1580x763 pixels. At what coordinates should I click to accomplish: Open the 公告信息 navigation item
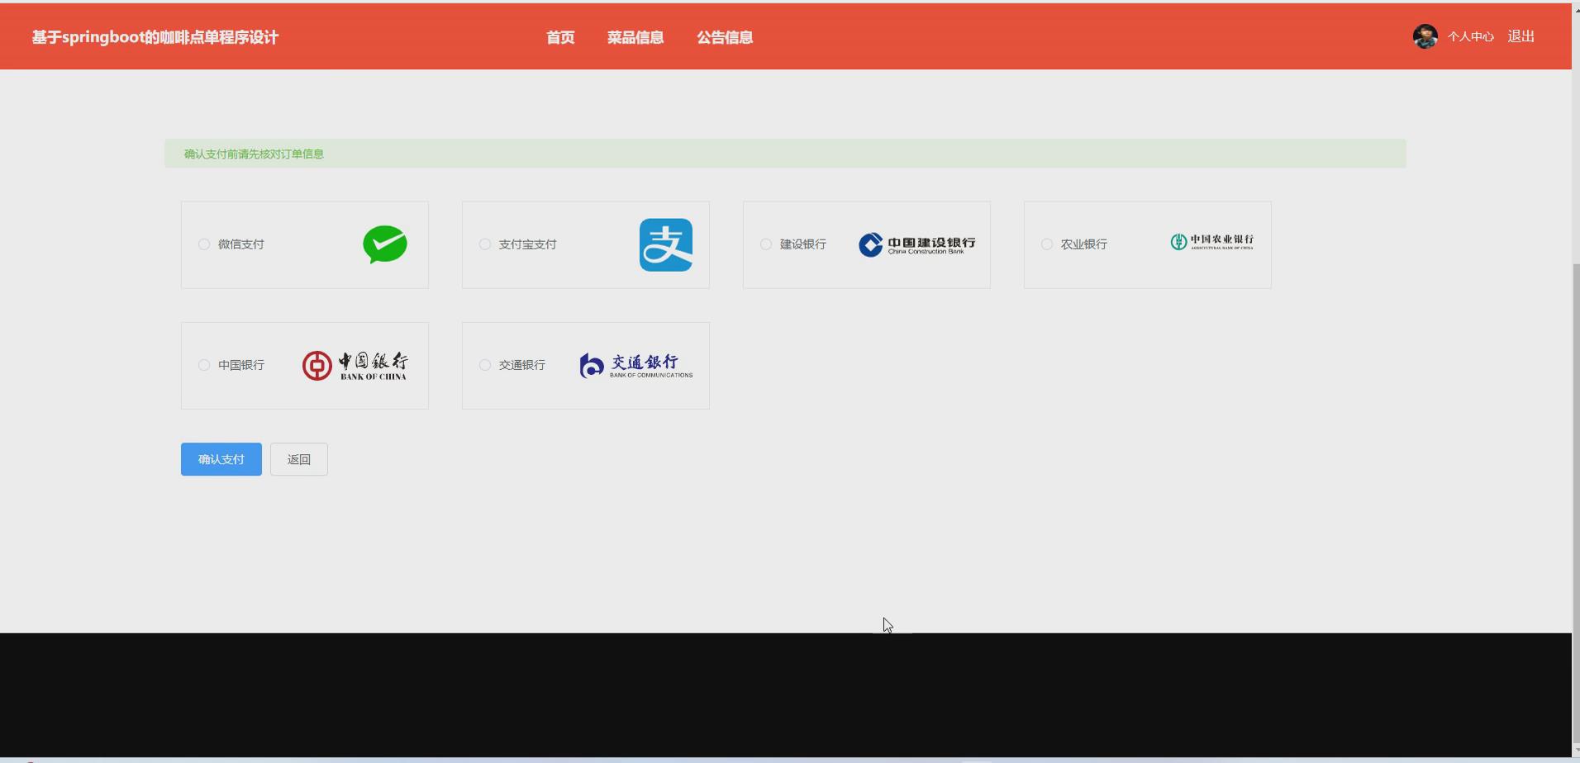pyautogui.click(x=725, y=37)
